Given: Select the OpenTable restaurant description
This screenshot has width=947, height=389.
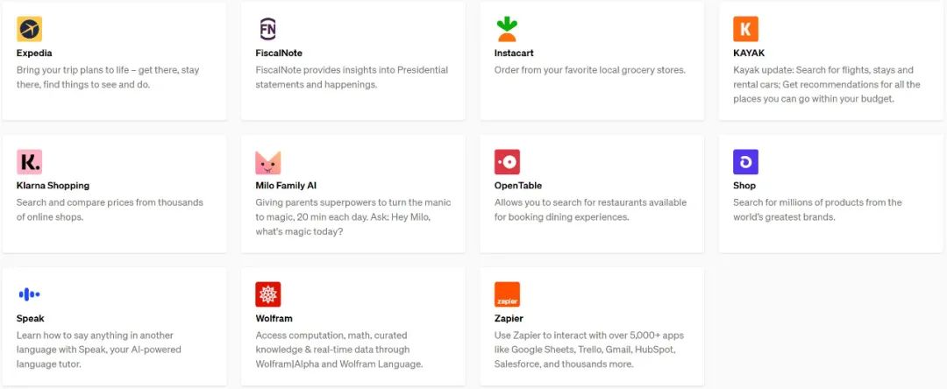Looking at the screenshot, I should coord(590,209).
